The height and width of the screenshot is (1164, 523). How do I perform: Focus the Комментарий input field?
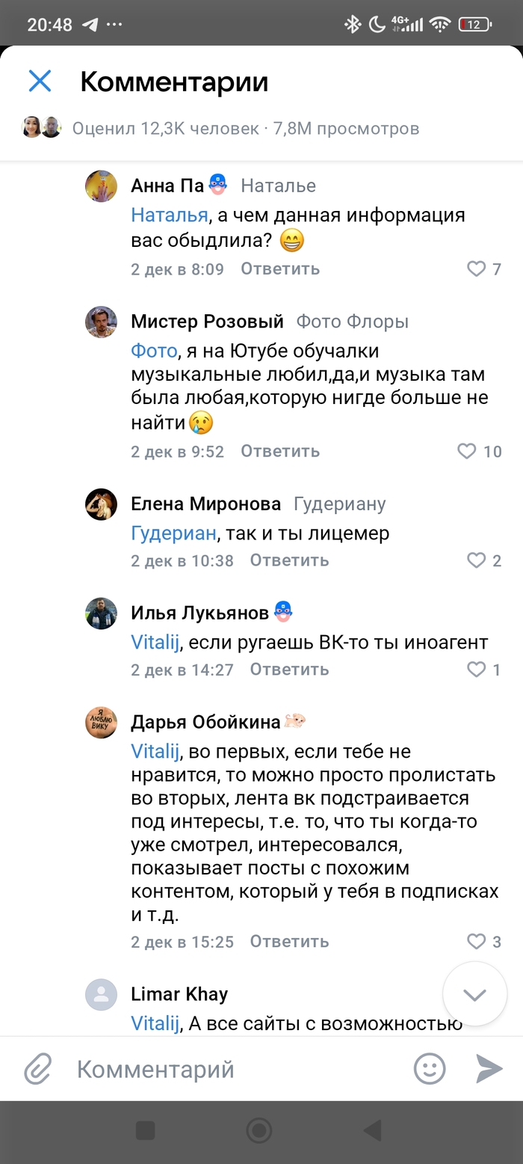[232, 1069]
